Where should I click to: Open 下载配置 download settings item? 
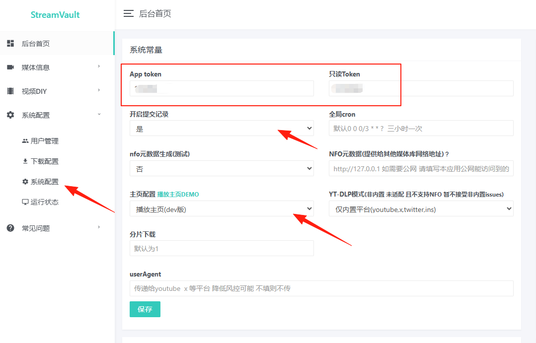click(40, 161)
